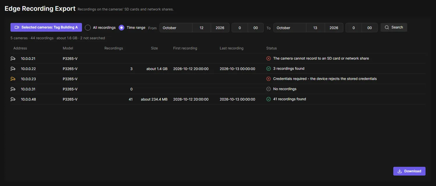Screen dimensions: 436x186
Task: Sort by the Address column header
Action: [20, 48]
